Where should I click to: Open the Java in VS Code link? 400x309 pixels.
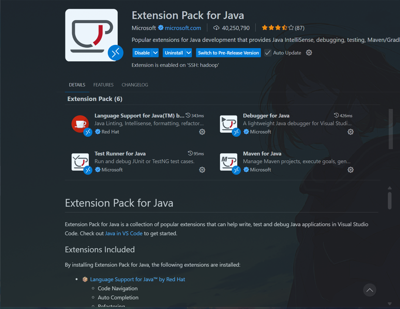coord(124,233)
